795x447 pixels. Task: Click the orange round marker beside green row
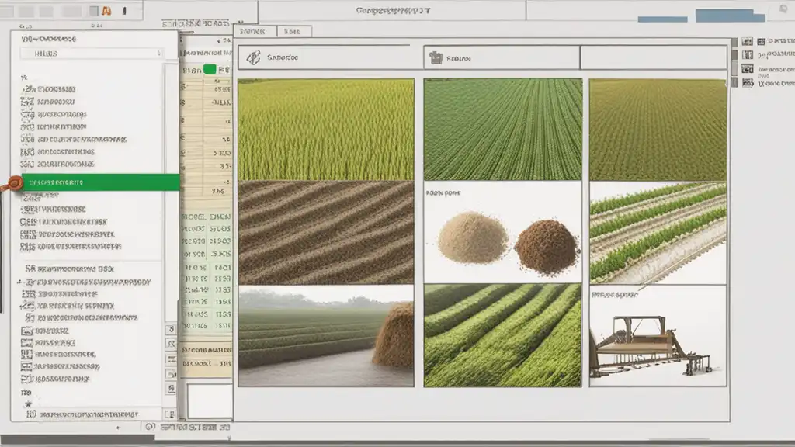14,183
